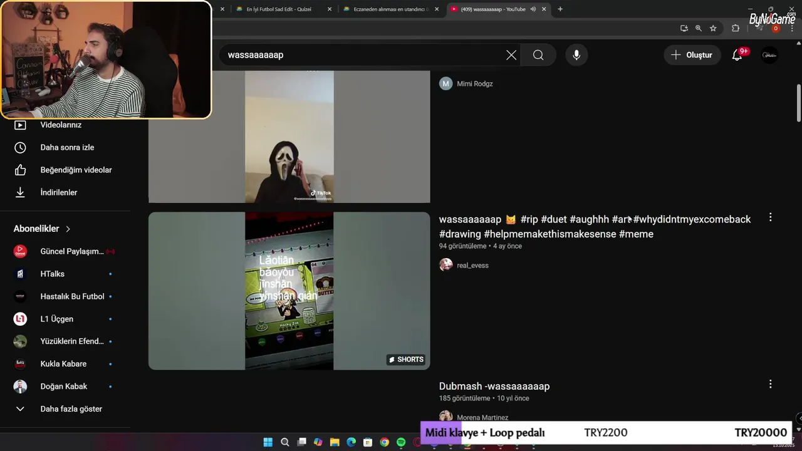The width and height of the screenshot is (802, 451).
Task: Open the Windows Start menu
Action: [268, 442]
